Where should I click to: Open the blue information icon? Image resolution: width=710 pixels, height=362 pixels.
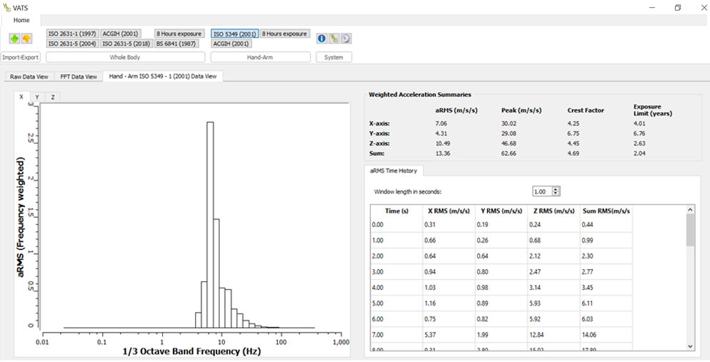click(322, 39)
